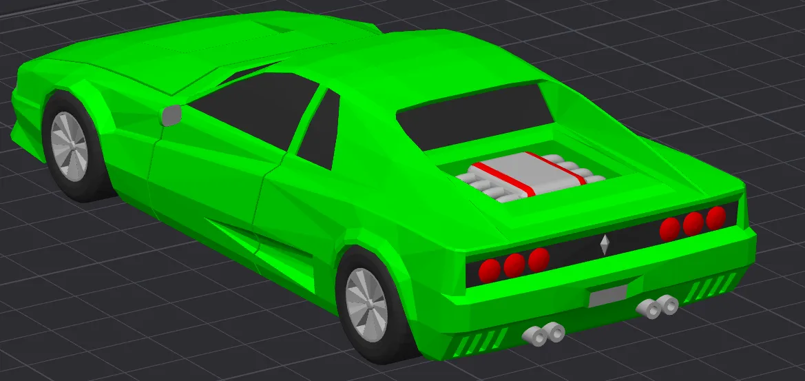Select the twin exhaust pipes nearest rear wheel
This screenshot has height=381, width=805.
(544, 333)
